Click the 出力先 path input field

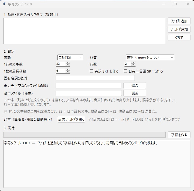click(x=89, y=86)
